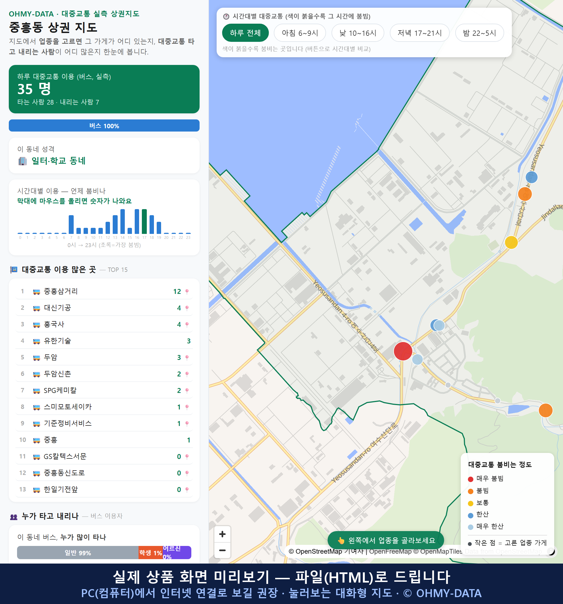The height and width of the screenshot is (604, 563).
Task: Select the 기준정비서비스 list row
Action: click(x=104, y=423)
